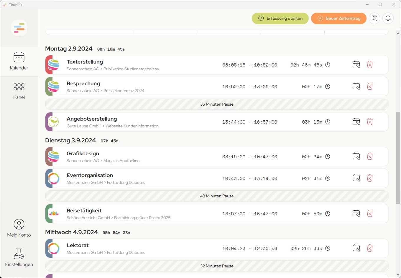Click time range 08:05:15 - 10:52:00
Viewport: 401px width, 278px height.
[x=250, y=65]
